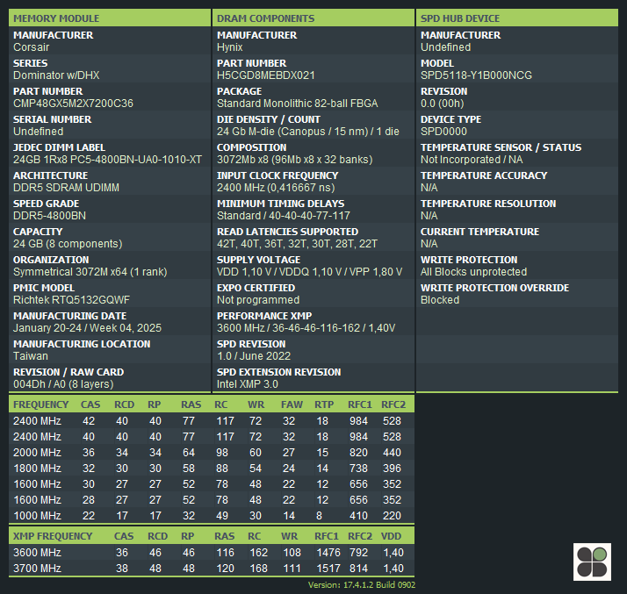Select the 2400 MHz row with CAS 40
The height and width of the screenshot is (594, 627).
tap(212, 437)
